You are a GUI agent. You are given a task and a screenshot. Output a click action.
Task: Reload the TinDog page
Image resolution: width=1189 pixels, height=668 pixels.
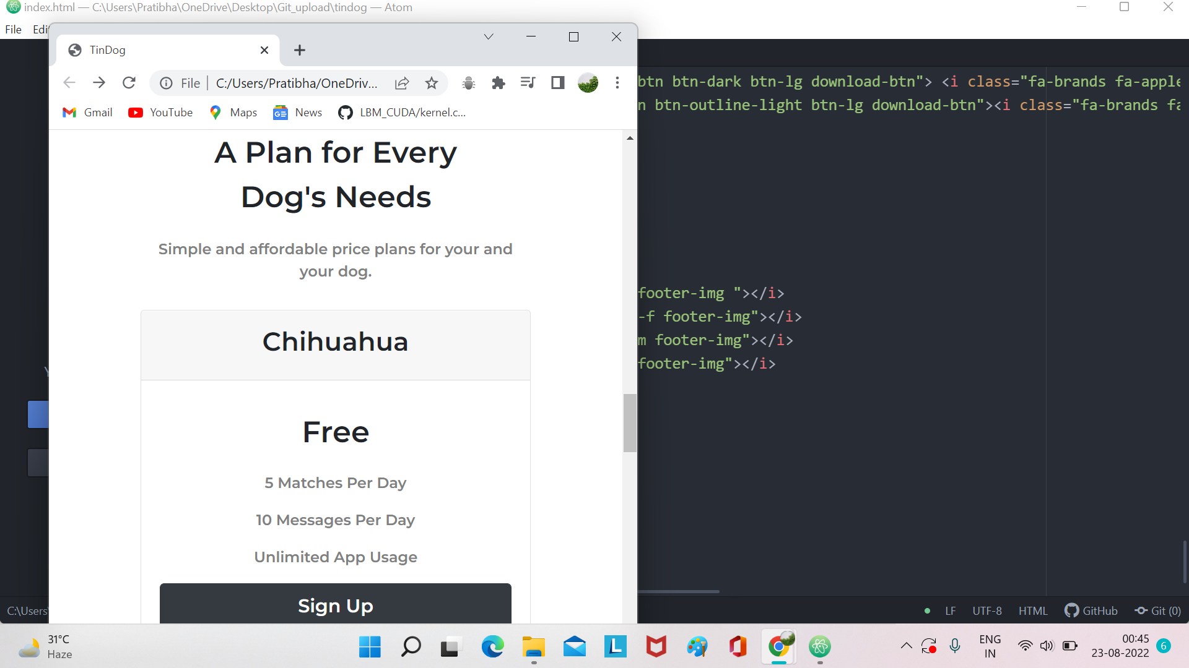tap(129, 82)
